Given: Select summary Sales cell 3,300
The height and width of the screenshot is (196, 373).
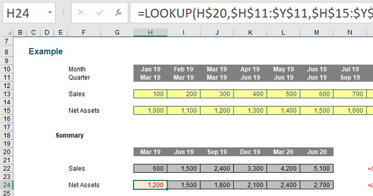Looking at the screenshot, I should point(250,169).
